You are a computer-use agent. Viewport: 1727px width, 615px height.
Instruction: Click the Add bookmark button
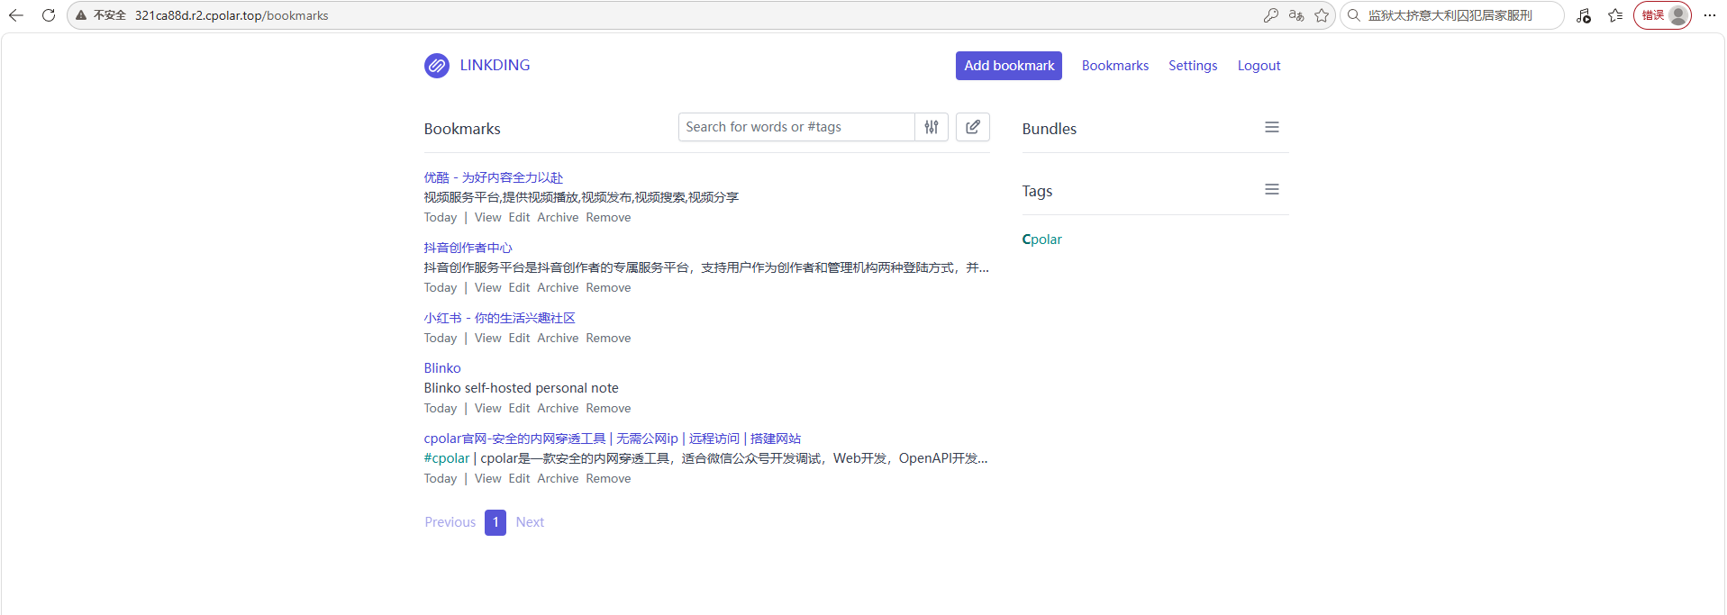(x=1009, y=66)
